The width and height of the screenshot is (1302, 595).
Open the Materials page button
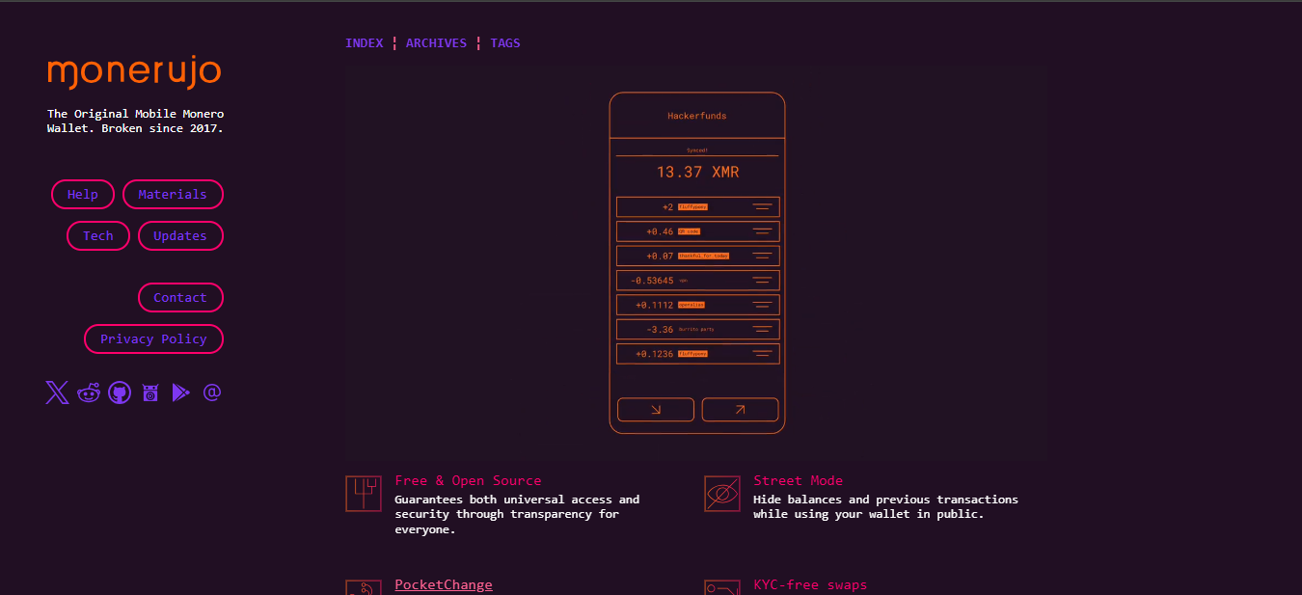pos(173,195)
